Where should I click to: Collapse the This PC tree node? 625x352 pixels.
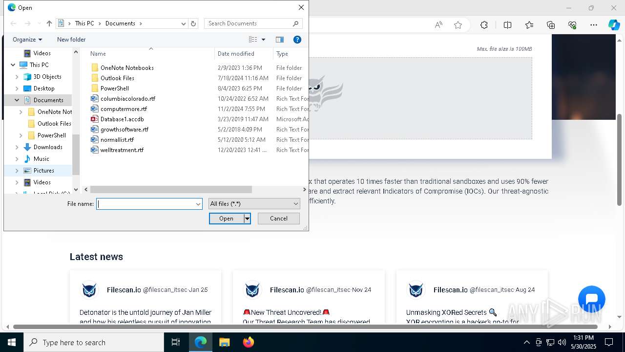pos(13,65)
